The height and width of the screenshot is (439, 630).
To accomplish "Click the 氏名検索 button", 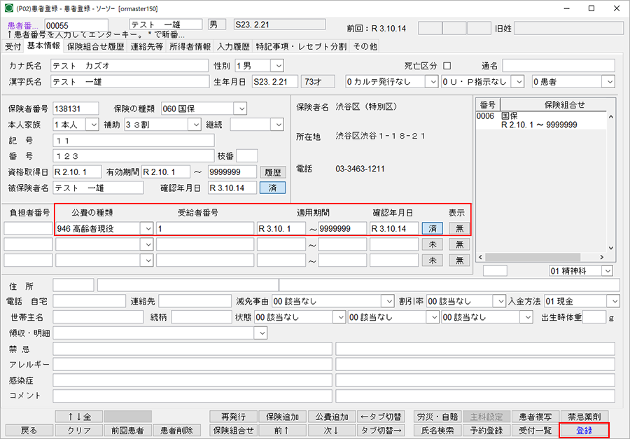I will click(437, 430).
